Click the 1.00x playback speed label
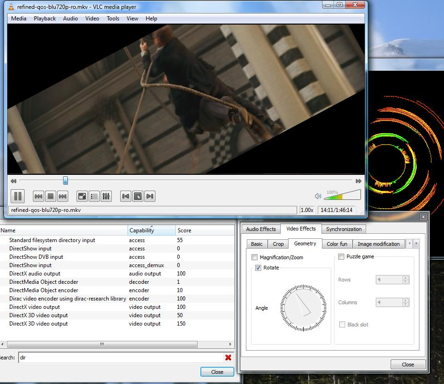This screenshot has width=444, height=384. 307,210
